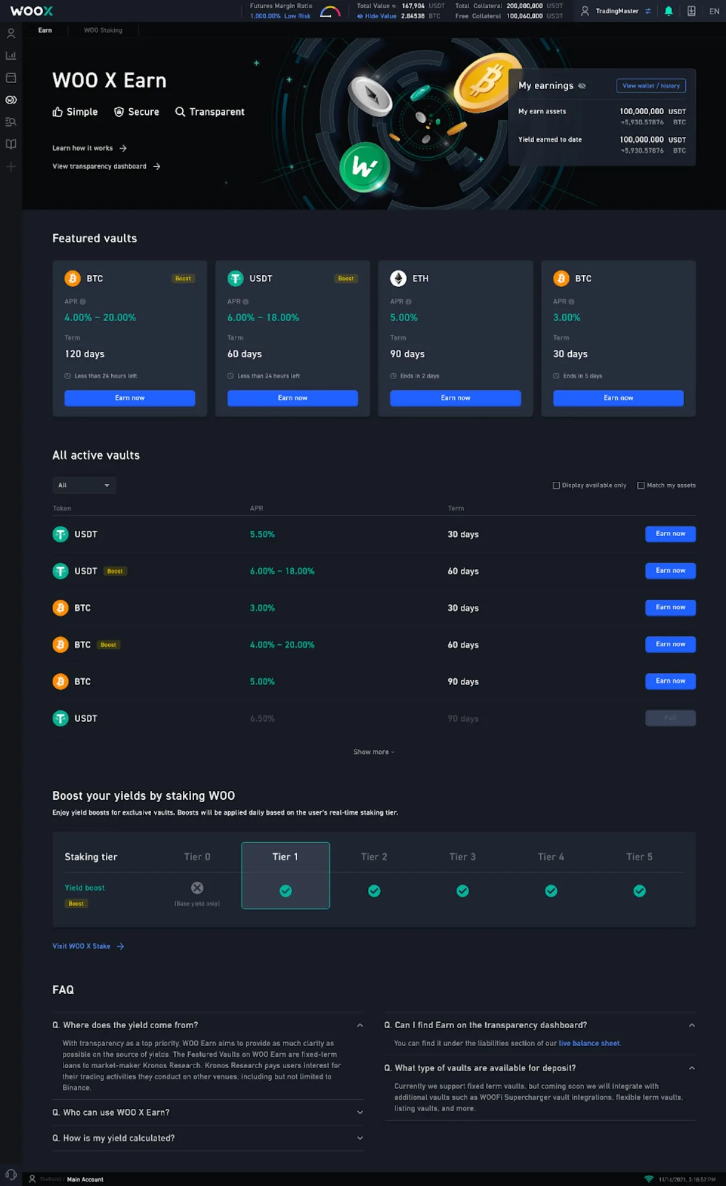Open notifications bell icon
The width and height of the screenshot is (726, 1186).
tap(669, 11)
